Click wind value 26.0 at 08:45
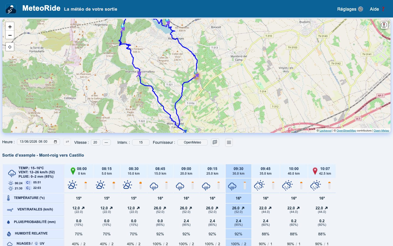Viewport: 393px width, 246px height. pyautogui.click(x=157, y=208)
